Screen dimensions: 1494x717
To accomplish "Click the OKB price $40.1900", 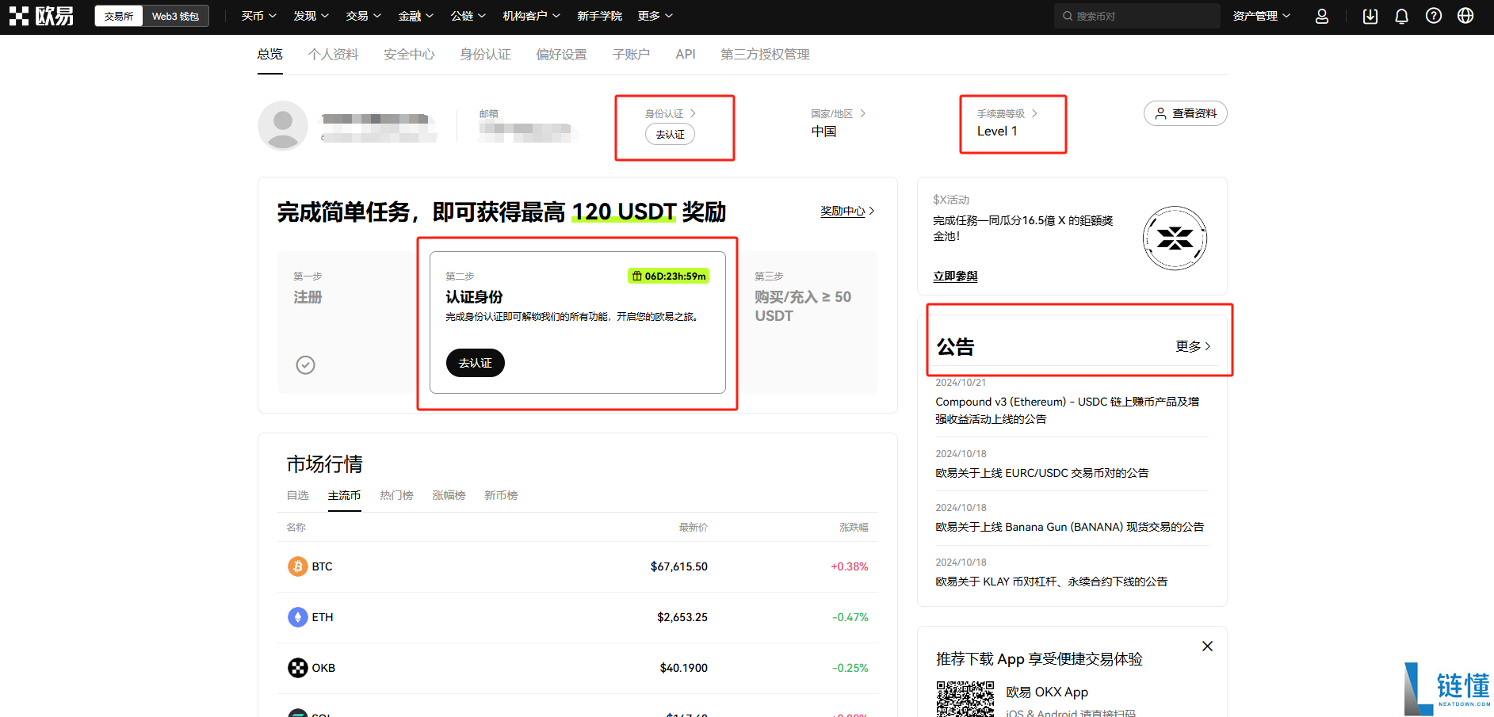I will 683,668.
